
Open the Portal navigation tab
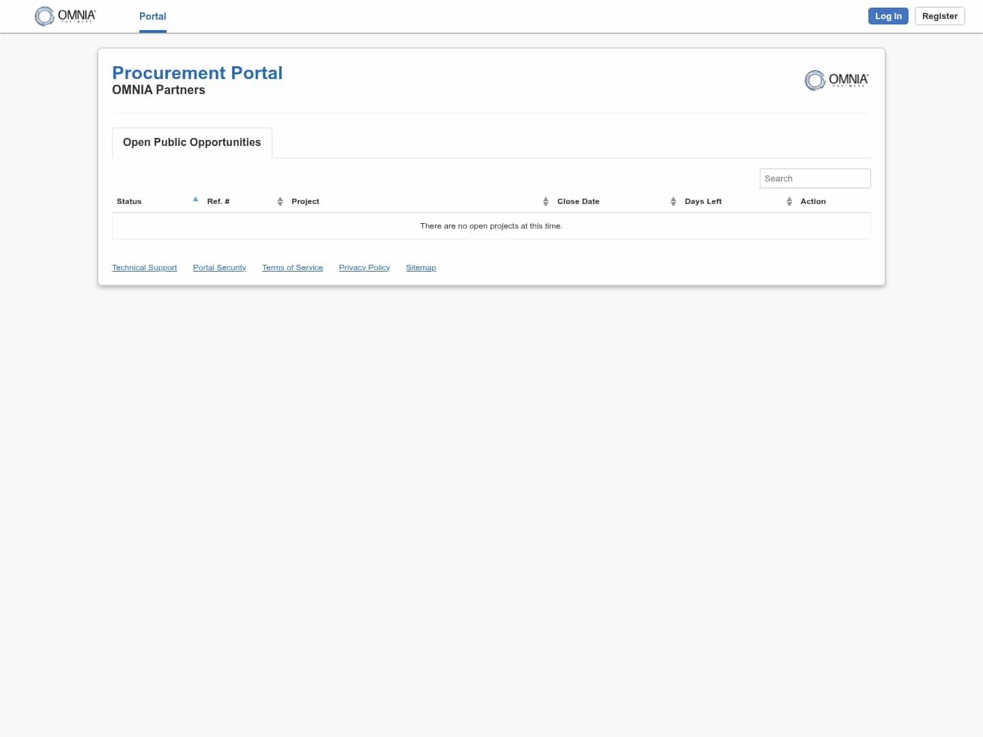(x=153, y=16)
